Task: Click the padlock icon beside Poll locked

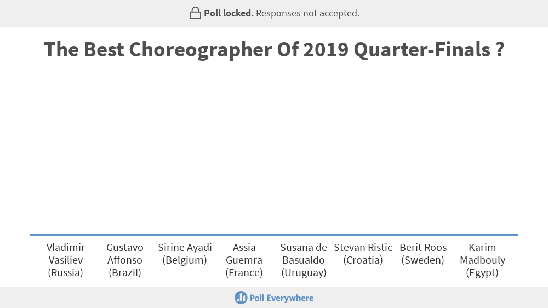Action: click(x=195, y=13)
